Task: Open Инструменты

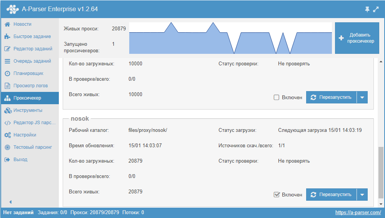Action: pos(30,110)
